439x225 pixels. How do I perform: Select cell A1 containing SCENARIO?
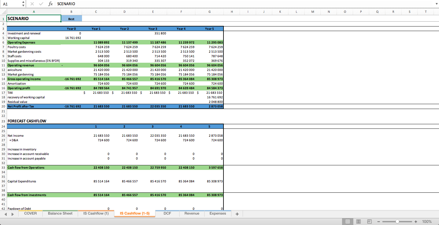(x=34, y=18)
